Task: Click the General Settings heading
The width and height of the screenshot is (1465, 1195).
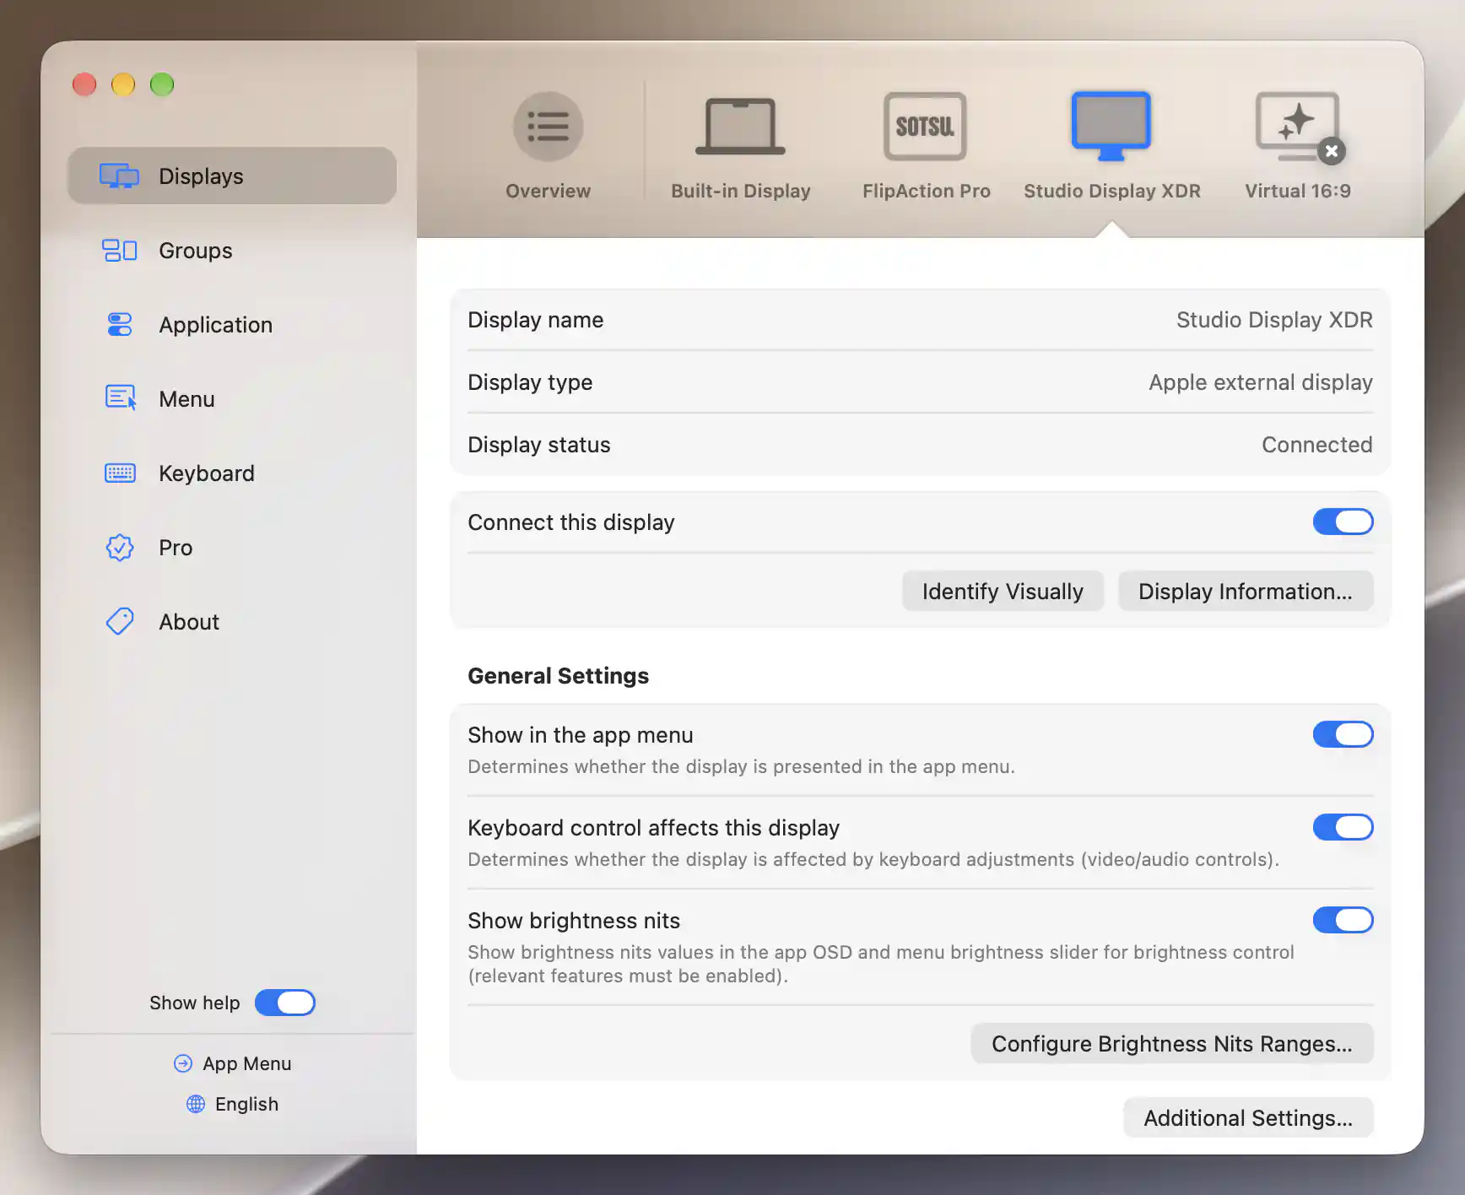Action: (x=559, y=676)
